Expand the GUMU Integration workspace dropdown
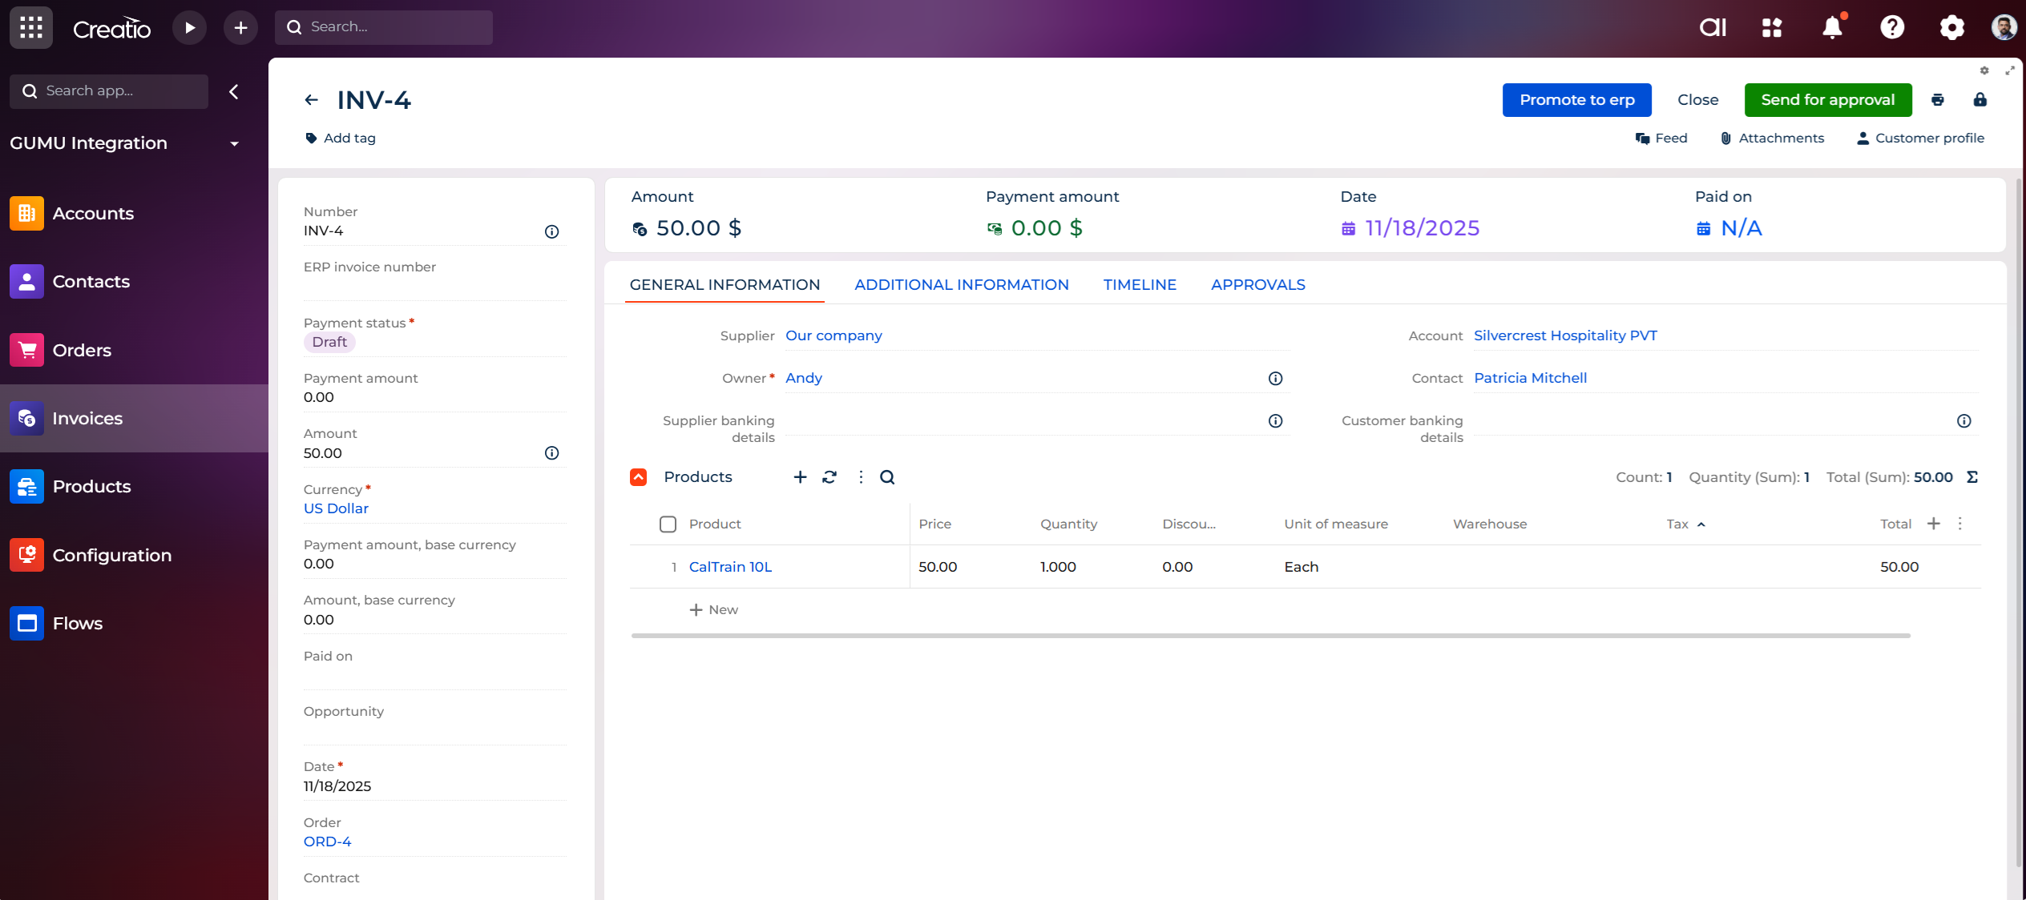The image size is (2026, 900). click(x=234, y=143)
